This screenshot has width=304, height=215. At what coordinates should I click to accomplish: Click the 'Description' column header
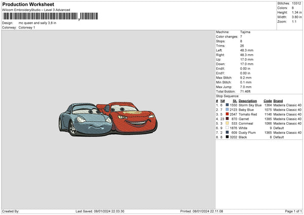(248, 101)
